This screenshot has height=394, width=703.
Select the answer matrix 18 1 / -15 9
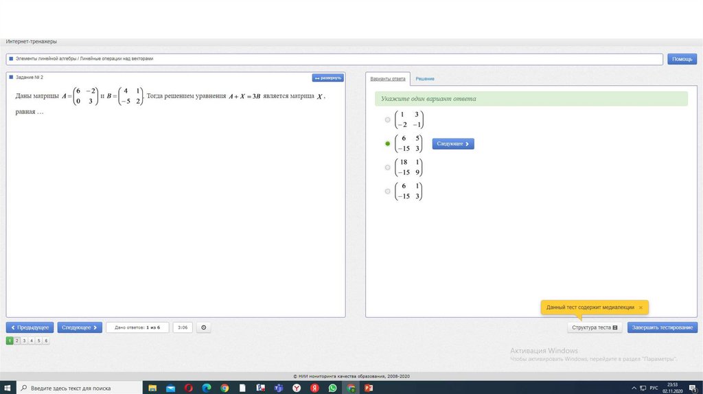pyautogui.click(x=388, y=167)
